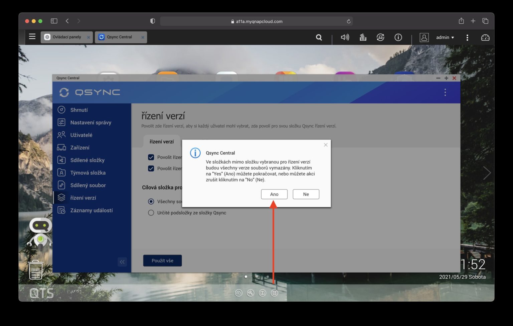The image size is (513, 326).
Task: Click the Použít vše button
Action: 162,261
